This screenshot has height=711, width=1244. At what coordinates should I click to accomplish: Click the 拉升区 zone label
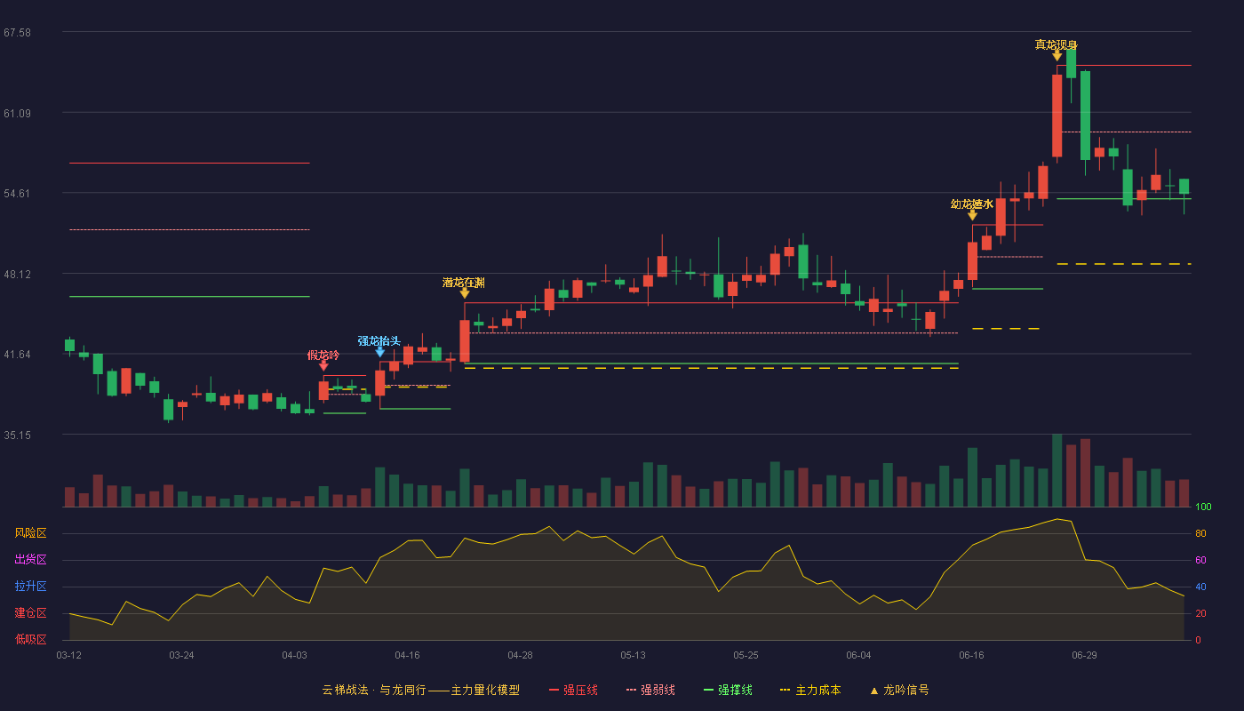click(x=31, y=587)
